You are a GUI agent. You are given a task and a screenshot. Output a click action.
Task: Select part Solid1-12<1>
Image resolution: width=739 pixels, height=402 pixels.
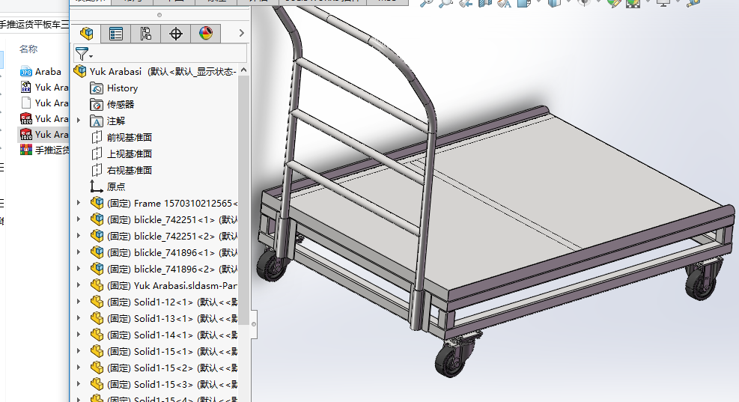pyautogui.click(x=163, y=302)
